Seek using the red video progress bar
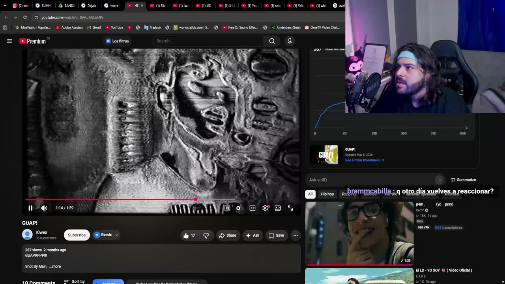The image size is (505, 284). [162, 200]
